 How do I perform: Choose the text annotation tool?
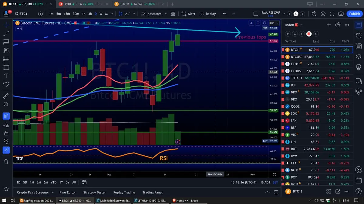[x=6, y=76]
